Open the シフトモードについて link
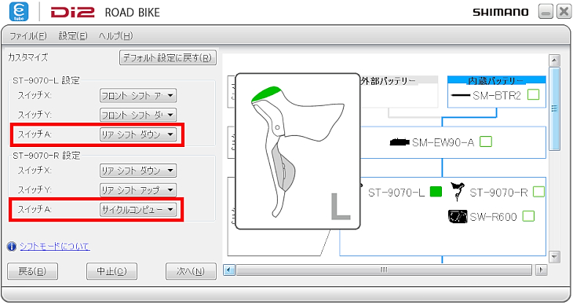The height and width of the screenshot is (305, 573). click(55, 246)
